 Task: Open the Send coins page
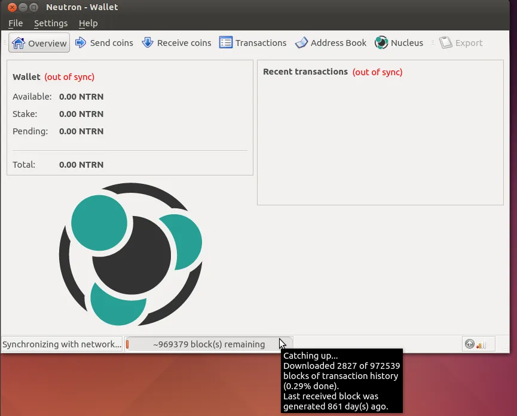point(104,43)
